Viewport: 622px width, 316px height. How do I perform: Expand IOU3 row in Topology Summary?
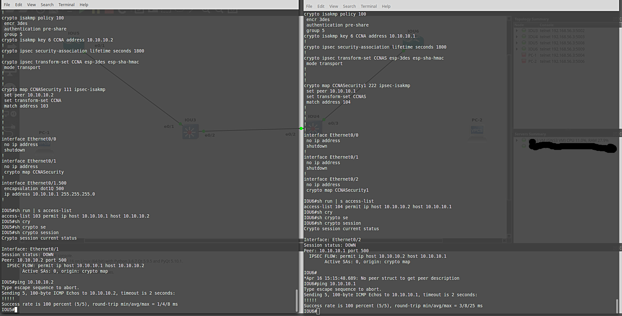[x=517, y=31]
